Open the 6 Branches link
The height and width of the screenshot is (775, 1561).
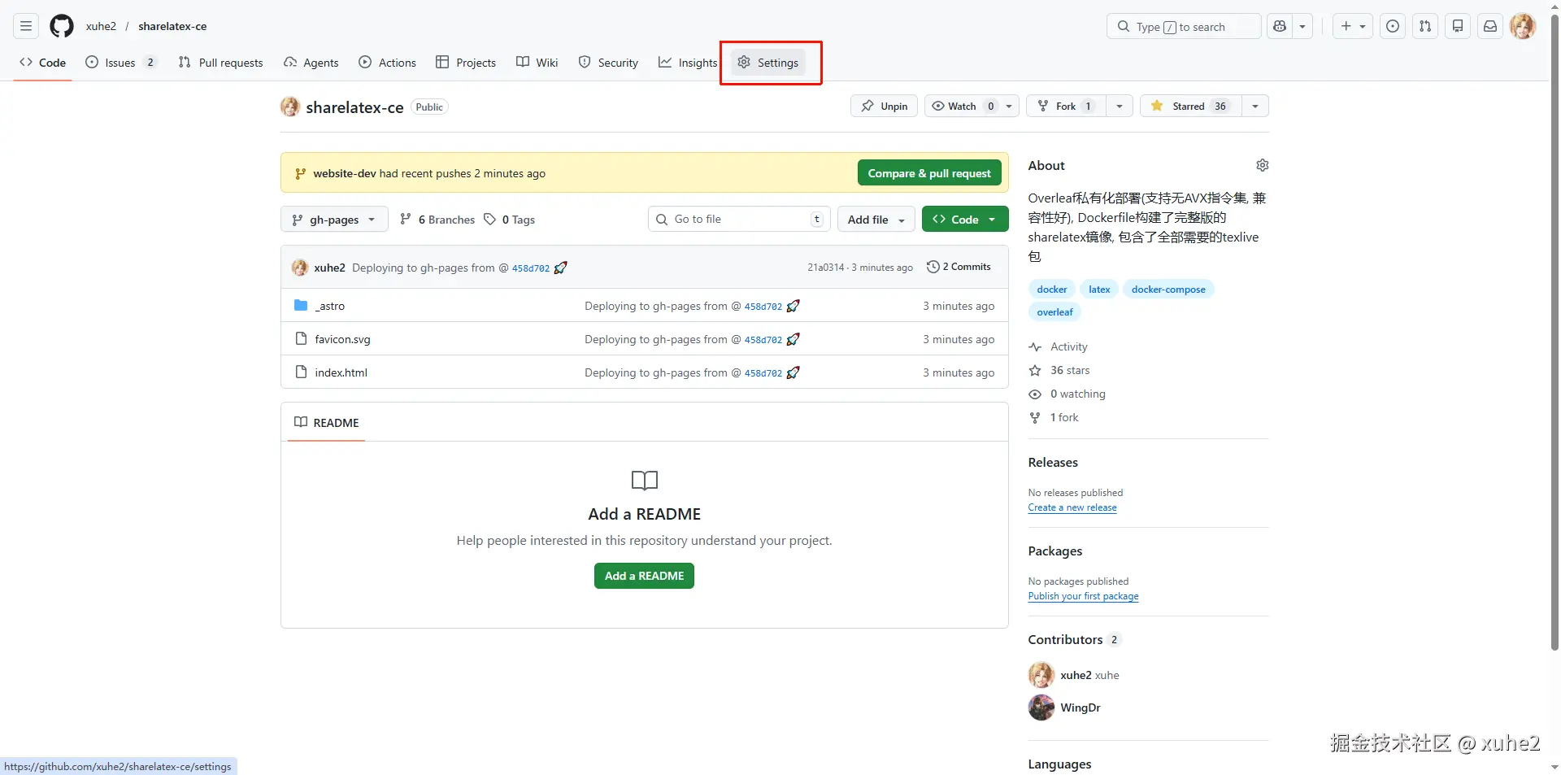click(437, 220)
